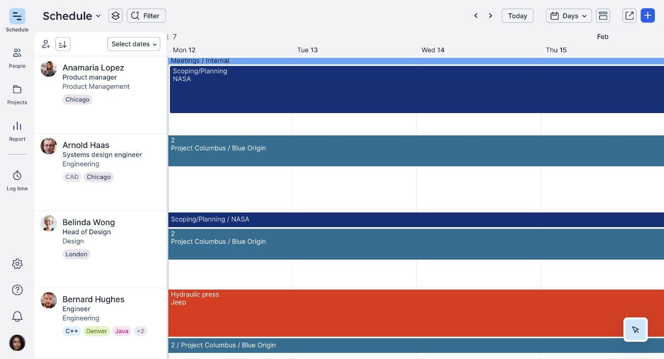Open the Select dates dropdown

coord(133,44)
